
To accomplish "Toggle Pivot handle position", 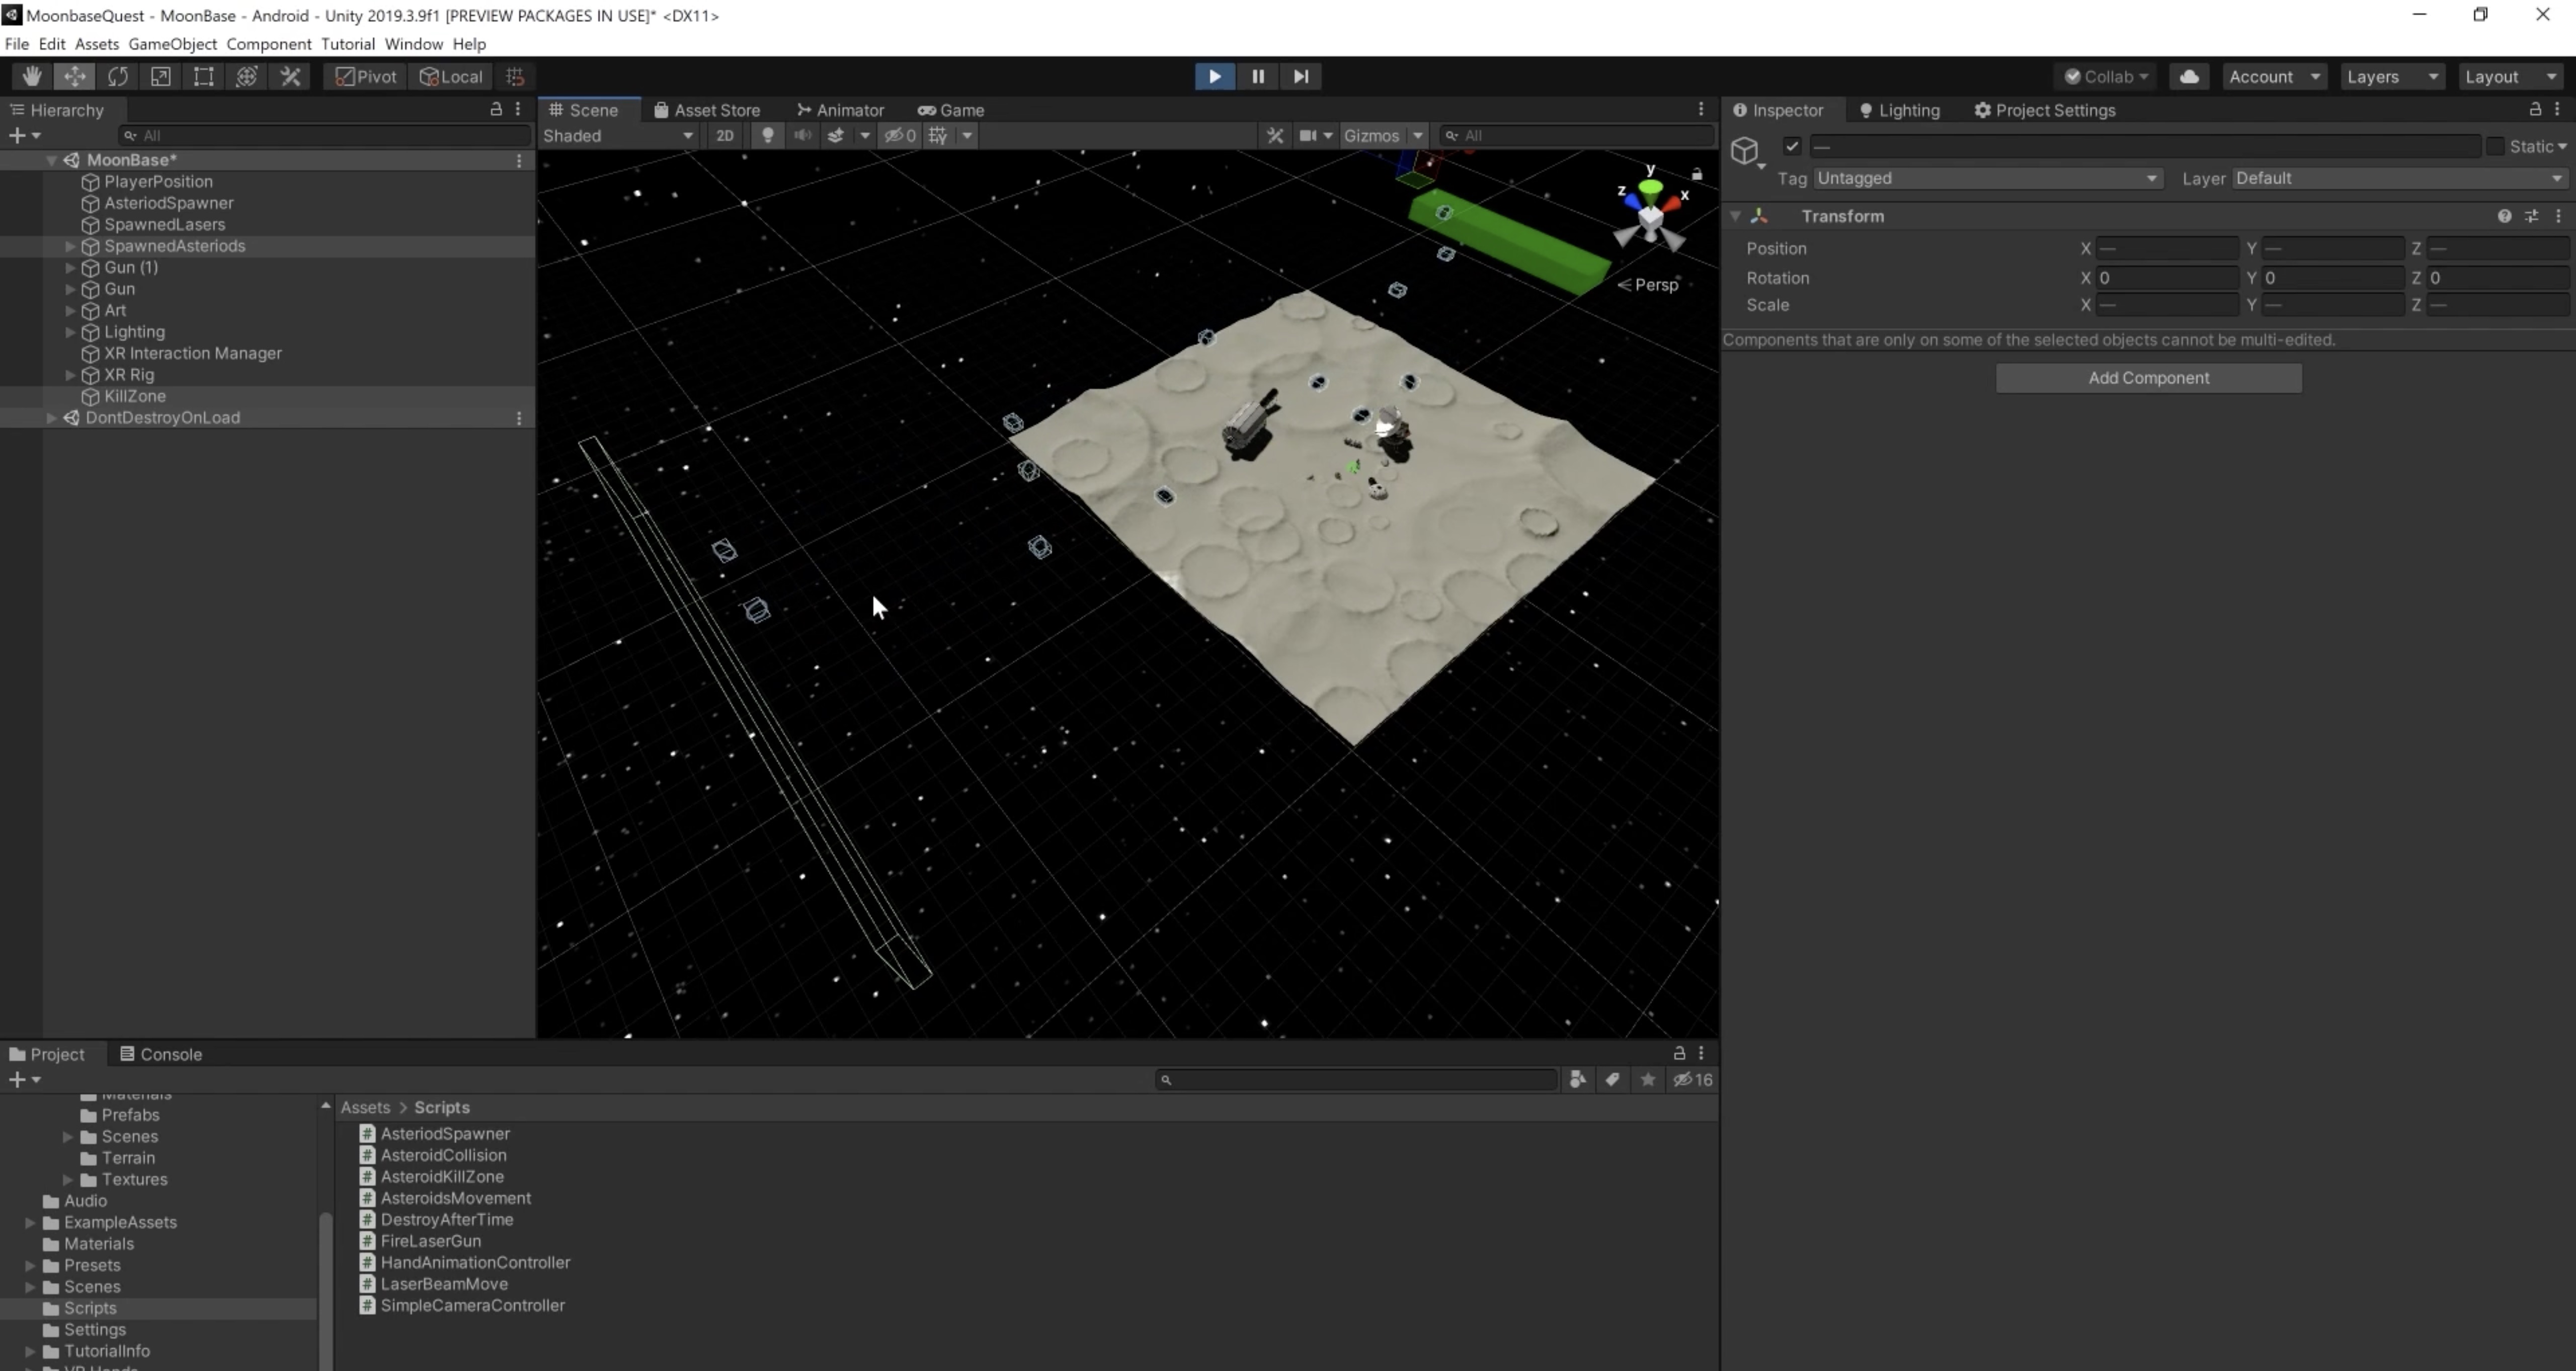I will pyautogui.click(x=366, y=76).
